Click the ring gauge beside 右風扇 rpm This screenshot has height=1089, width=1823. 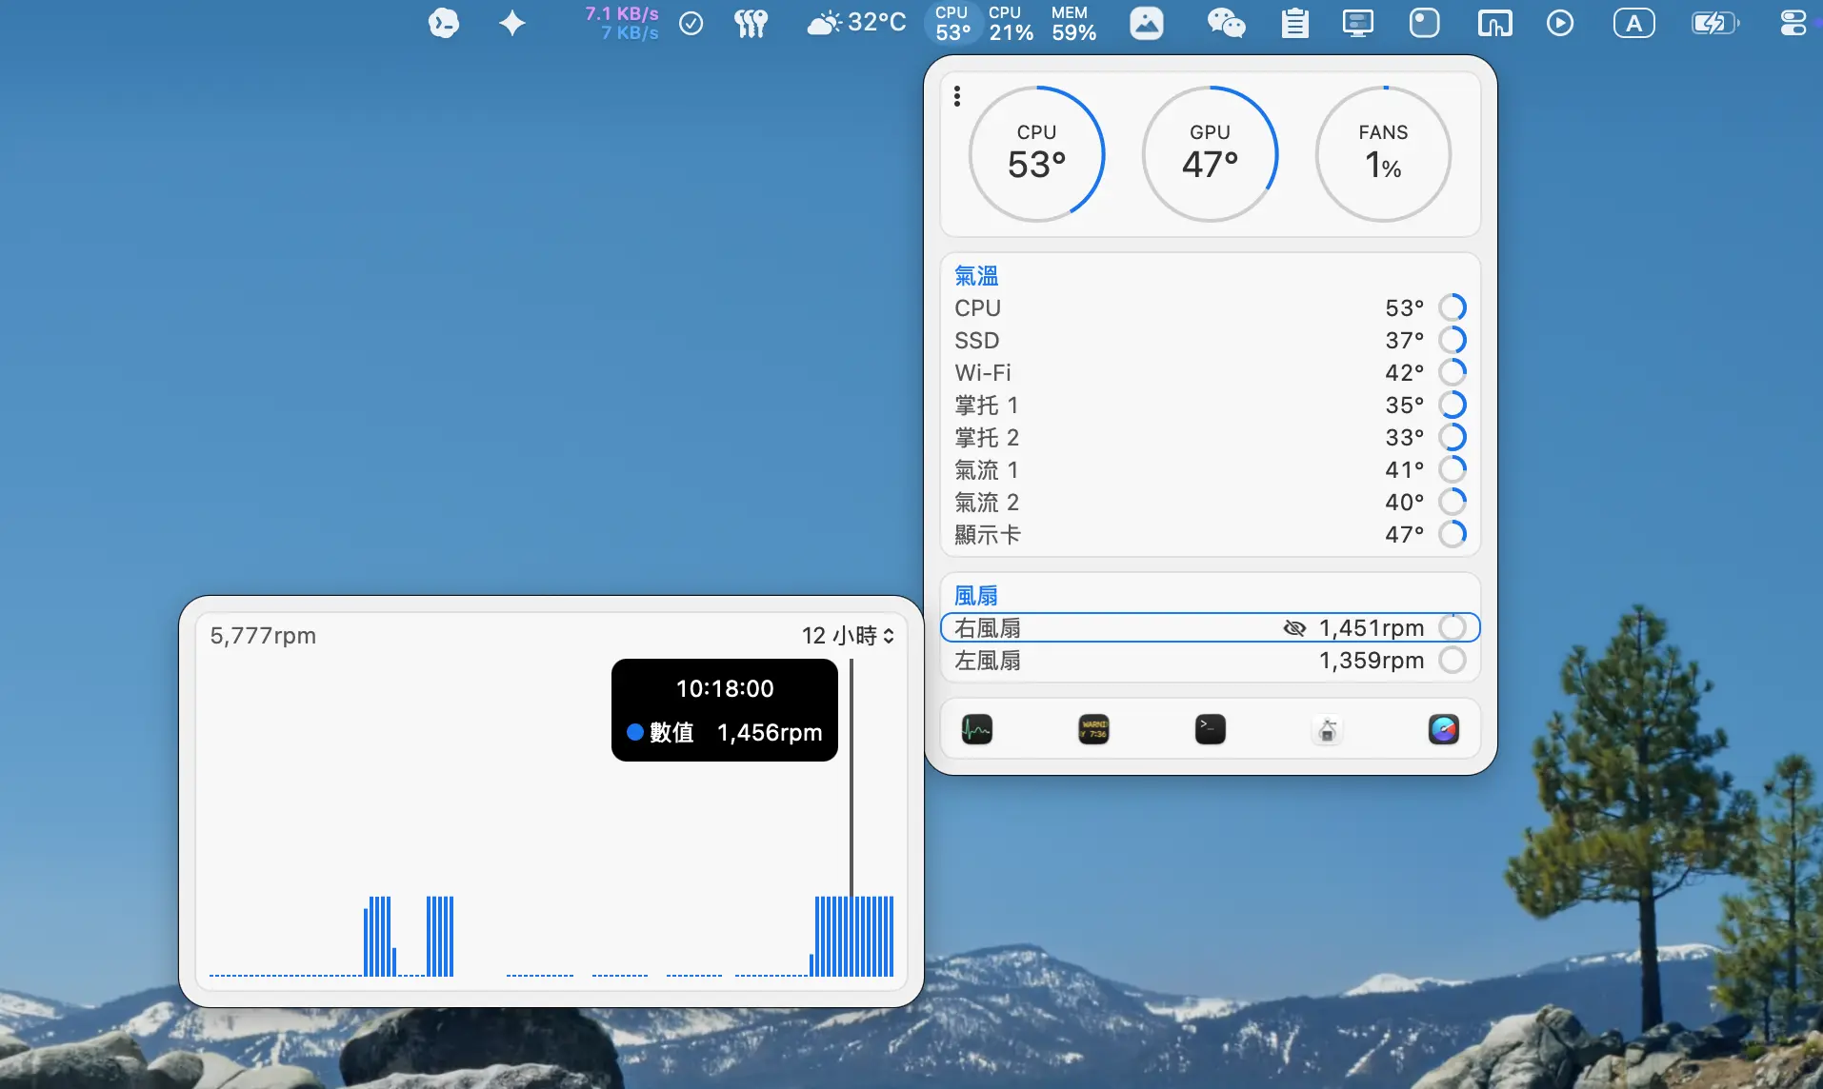(x=1452, y=627)
